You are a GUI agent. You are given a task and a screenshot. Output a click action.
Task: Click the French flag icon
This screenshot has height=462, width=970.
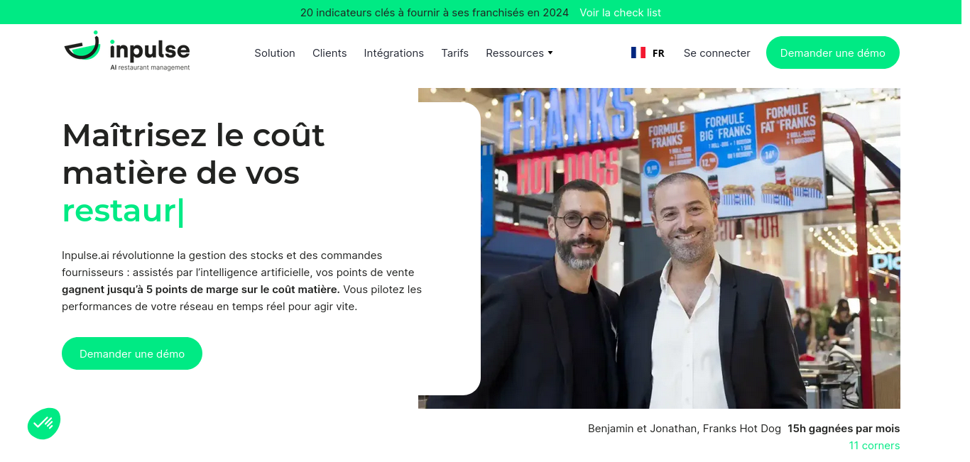638,53
